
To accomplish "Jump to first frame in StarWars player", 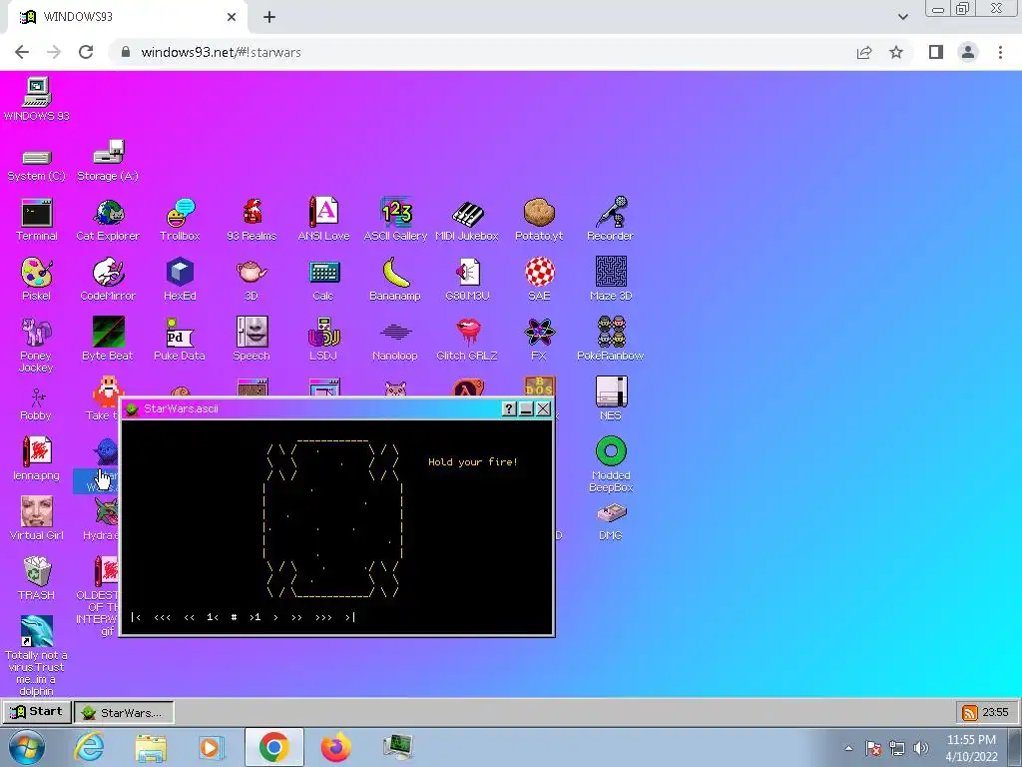I will pyautogui.click(x=136, y=617).
